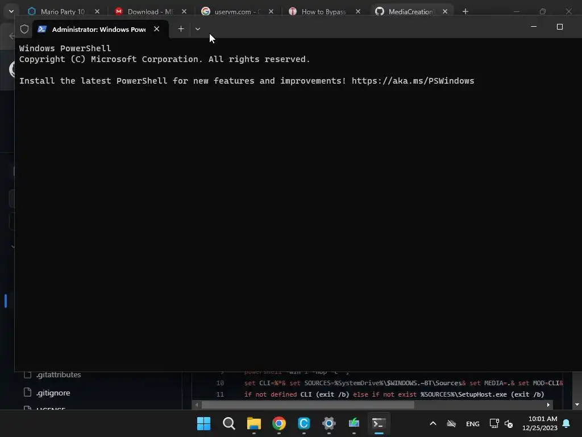
Task: Click the horizontal scrollbar in GitHub code view
Action: (307, 405)
